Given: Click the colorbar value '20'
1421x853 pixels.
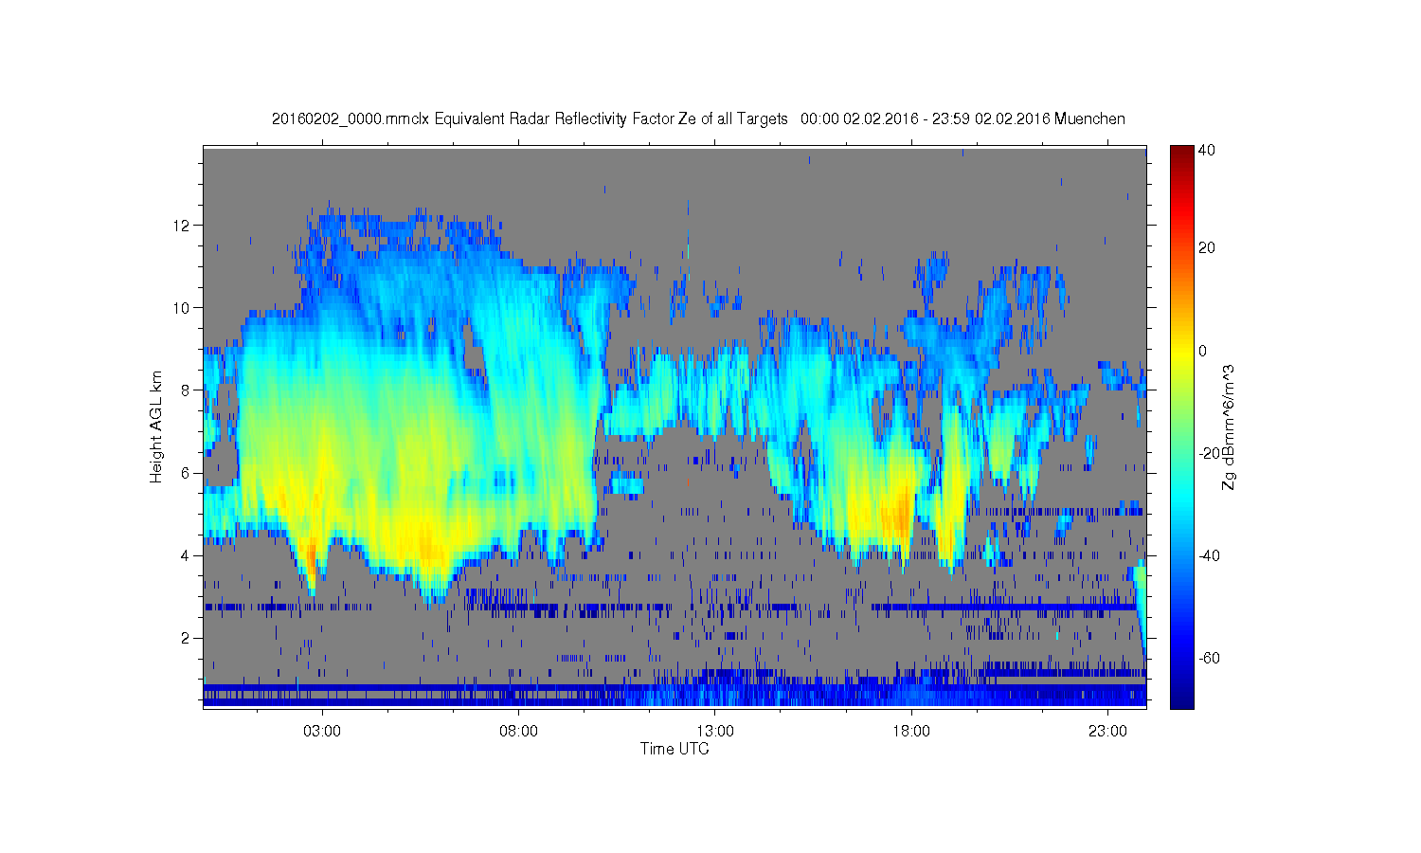Looking at the screenshot, I should click(1207, 248).
